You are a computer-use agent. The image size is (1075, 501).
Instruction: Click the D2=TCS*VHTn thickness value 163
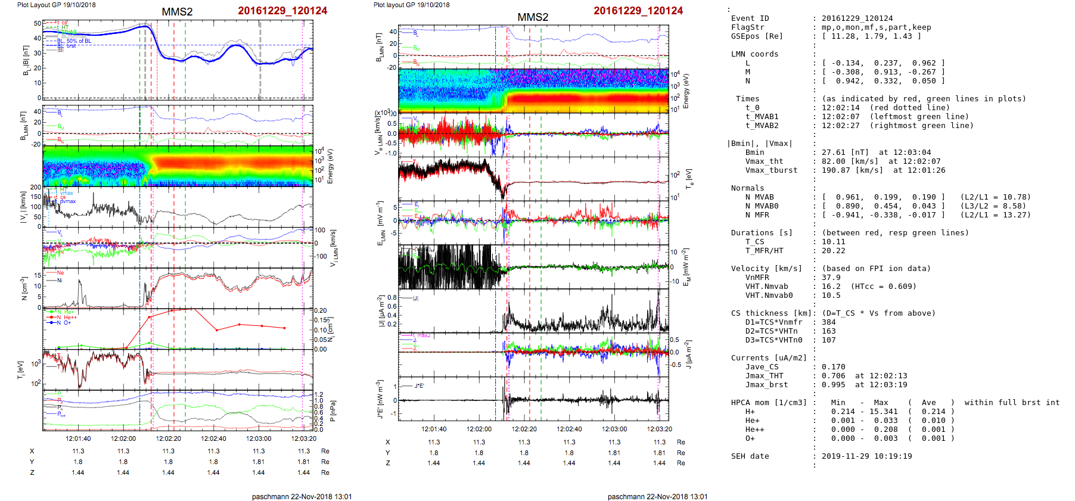click(829, 331)
